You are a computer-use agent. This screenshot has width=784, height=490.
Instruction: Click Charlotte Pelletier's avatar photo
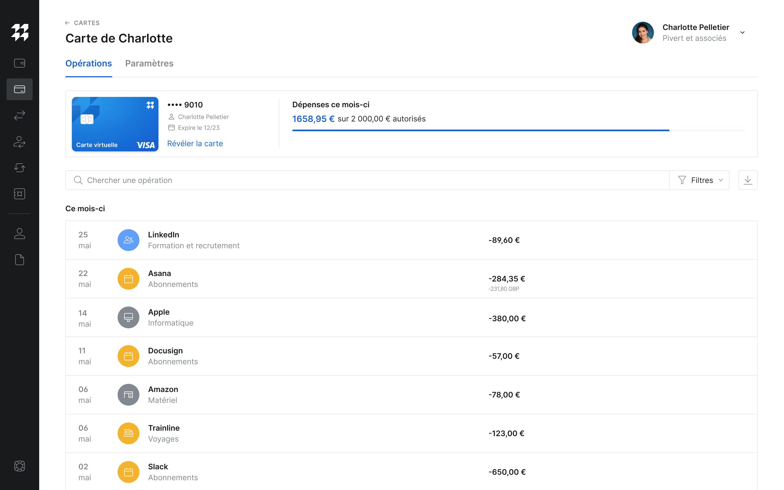(643, 32)
